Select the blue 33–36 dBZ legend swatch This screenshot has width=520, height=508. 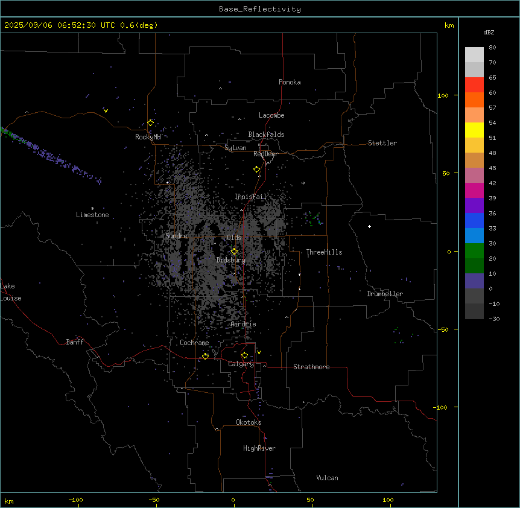pyautogui.click(x=474, y=220)
